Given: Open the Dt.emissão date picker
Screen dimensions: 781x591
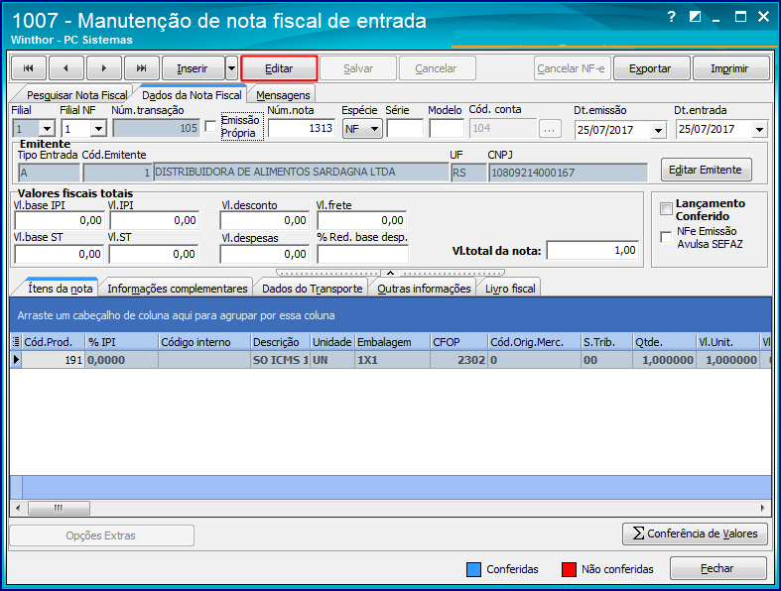Looking at the screenshot, I should coord(659,131).
